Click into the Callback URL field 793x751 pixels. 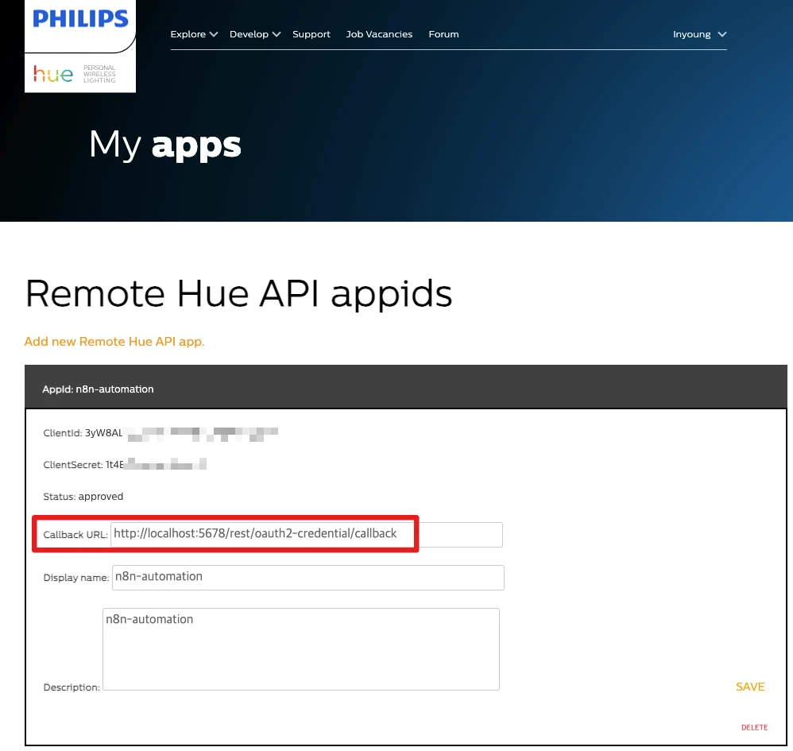pos(307,535)
